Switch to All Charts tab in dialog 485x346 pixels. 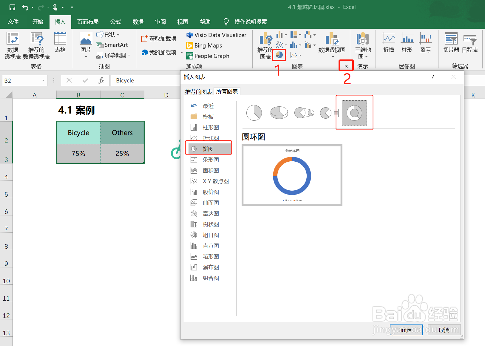coord(227,91)
